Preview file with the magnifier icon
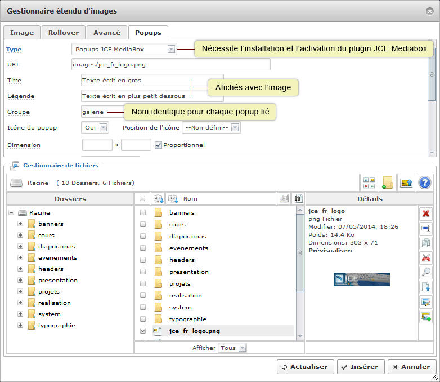Viewport: 440px width, 382px height. pyautogui.click(x=425, y=272)
